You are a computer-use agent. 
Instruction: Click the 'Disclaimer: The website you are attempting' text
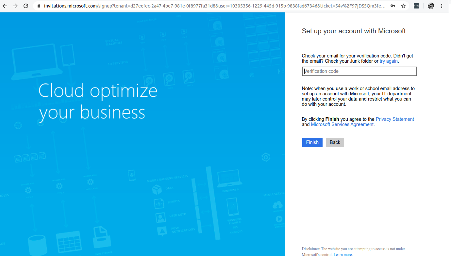coord(353,251)
